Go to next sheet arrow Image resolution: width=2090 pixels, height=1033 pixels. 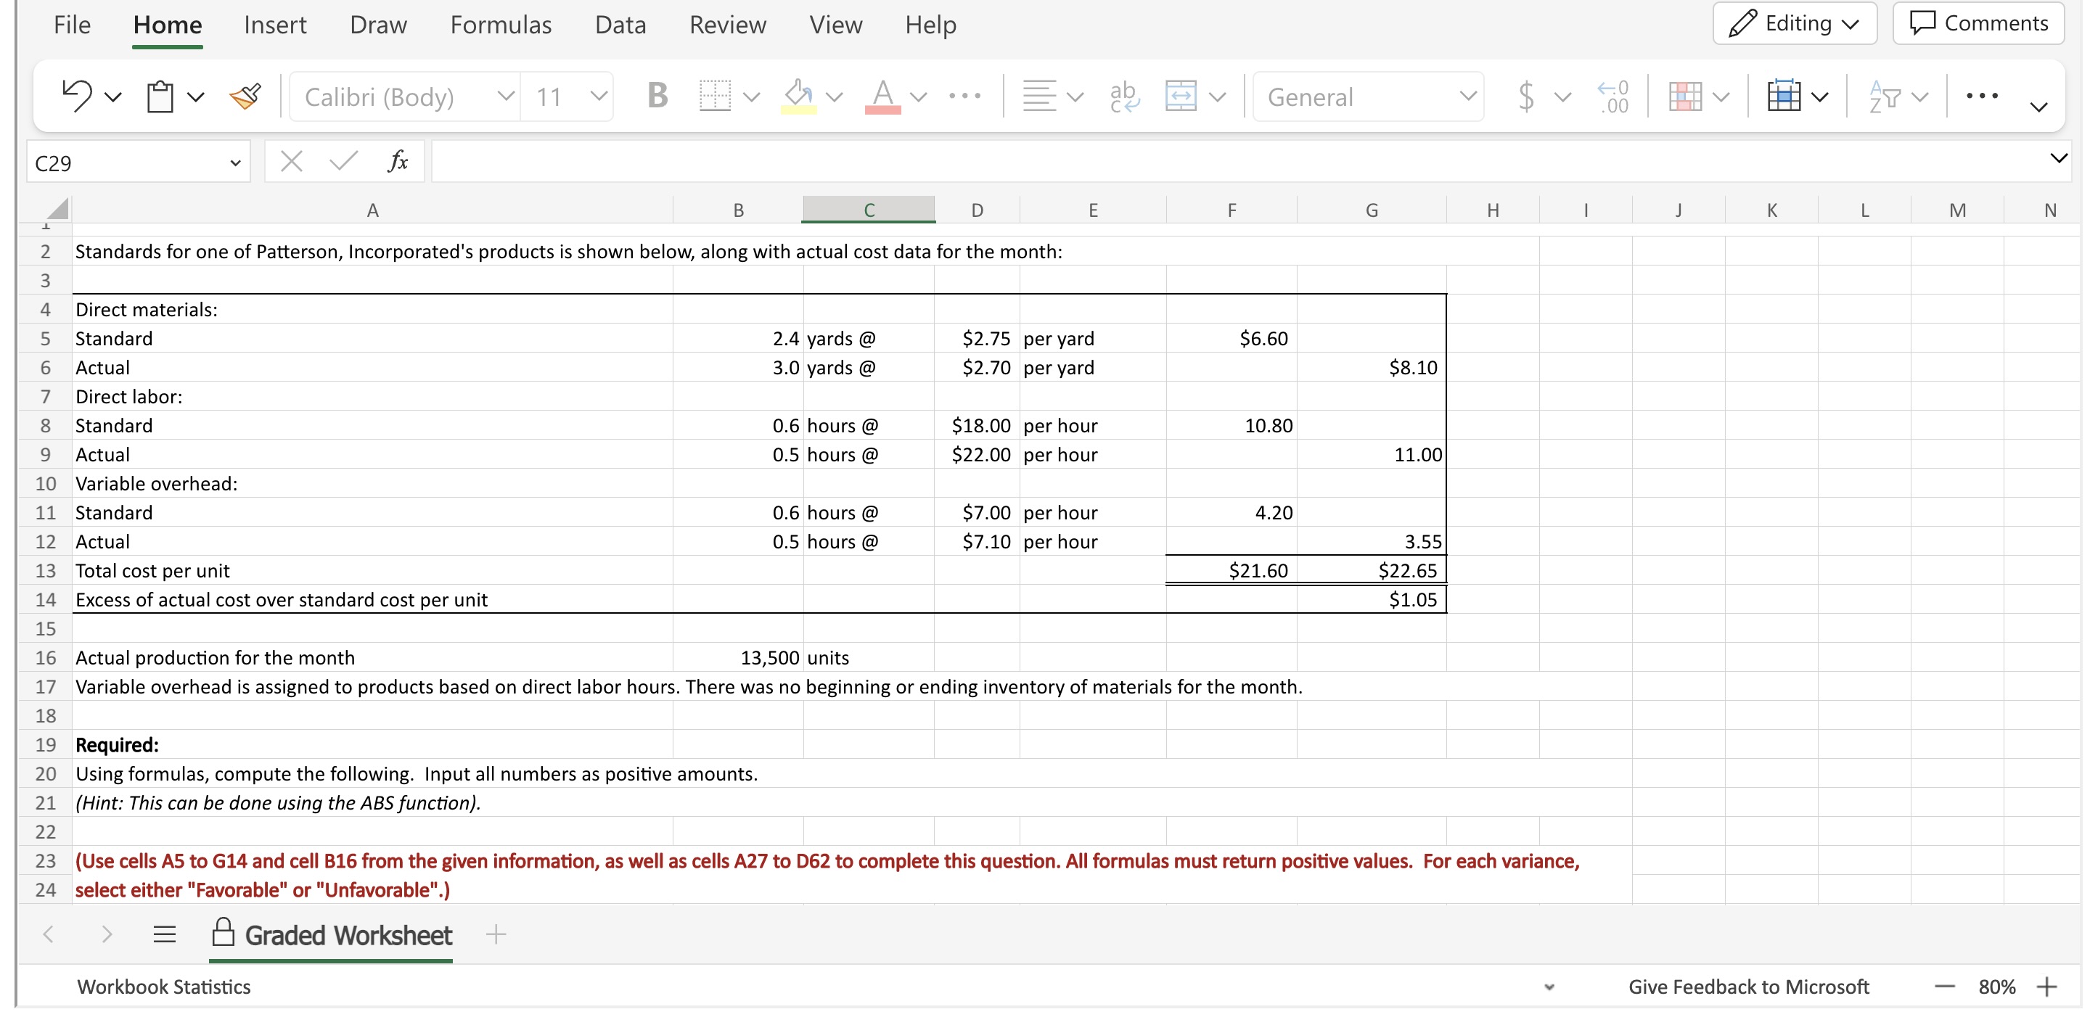pos(106,935)
